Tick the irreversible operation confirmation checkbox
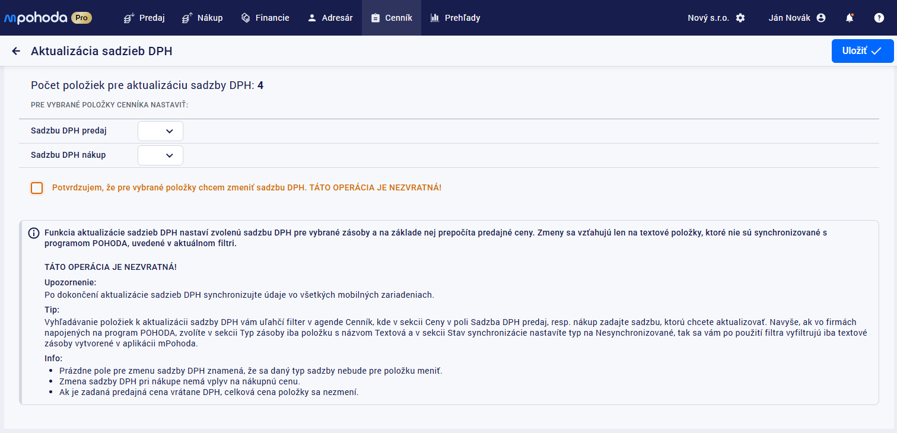 click(x=37, y=188)
